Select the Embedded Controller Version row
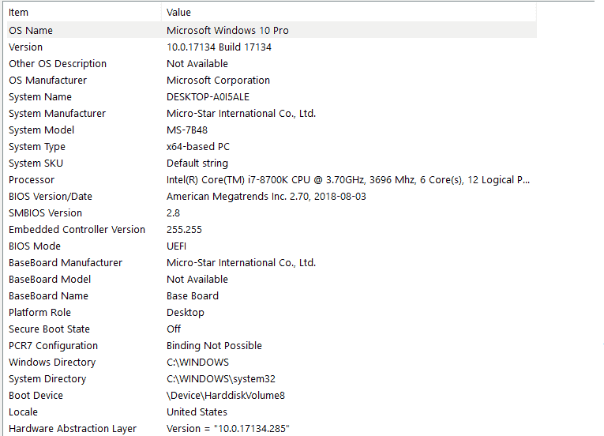604x436 pixels. [272, 229]
